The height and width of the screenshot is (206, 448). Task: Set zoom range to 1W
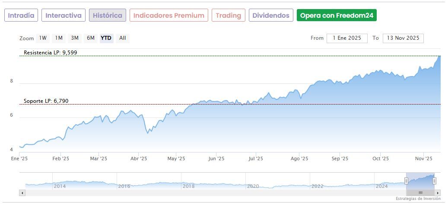[43, 38]
